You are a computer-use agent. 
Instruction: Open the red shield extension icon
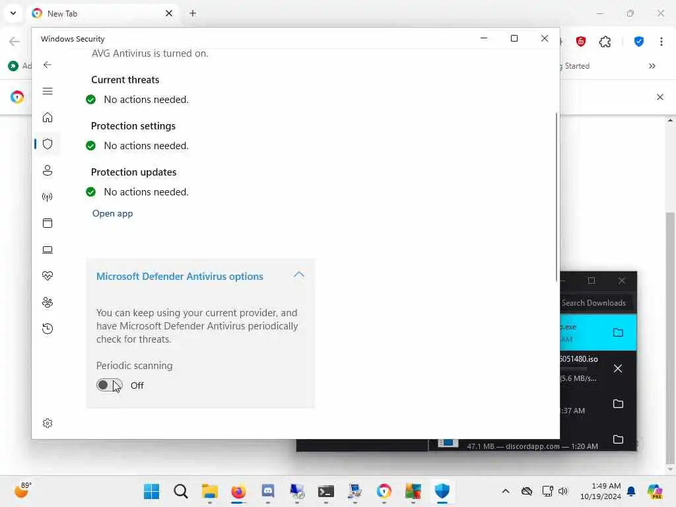click(x=581, y=42)
